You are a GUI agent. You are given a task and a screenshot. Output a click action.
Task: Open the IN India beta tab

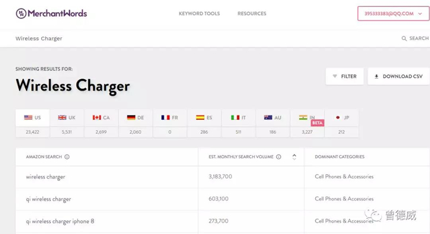click(x=307, y=118)
